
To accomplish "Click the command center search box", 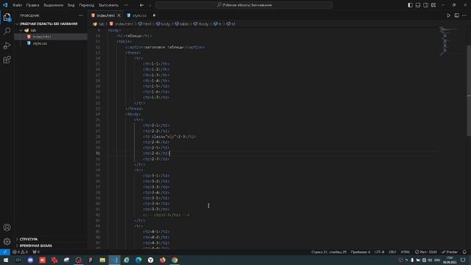I will click(244, 5).
